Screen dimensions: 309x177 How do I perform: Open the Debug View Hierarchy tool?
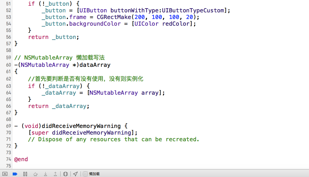coord(65,174)
